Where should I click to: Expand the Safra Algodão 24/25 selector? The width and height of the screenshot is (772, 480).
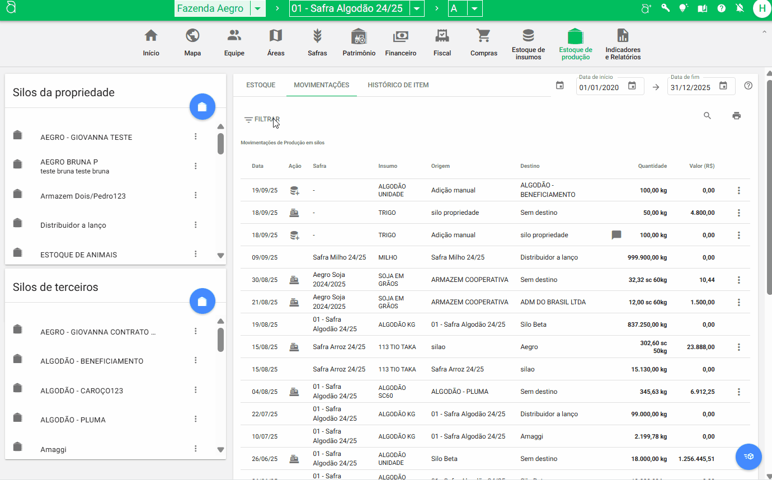(x=417, y=9)
